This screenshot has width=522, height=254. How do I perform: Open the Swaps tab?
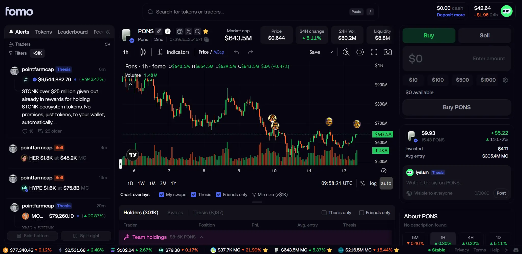pyautogui.click(x=175, y=213)
